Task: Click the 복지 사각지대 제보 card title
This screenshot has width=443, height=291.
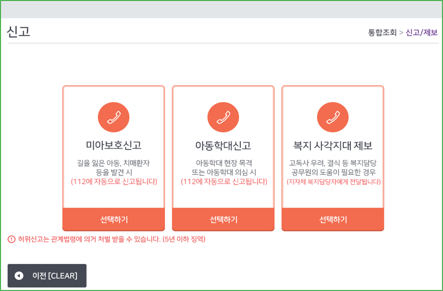Action: coord(333,146)
